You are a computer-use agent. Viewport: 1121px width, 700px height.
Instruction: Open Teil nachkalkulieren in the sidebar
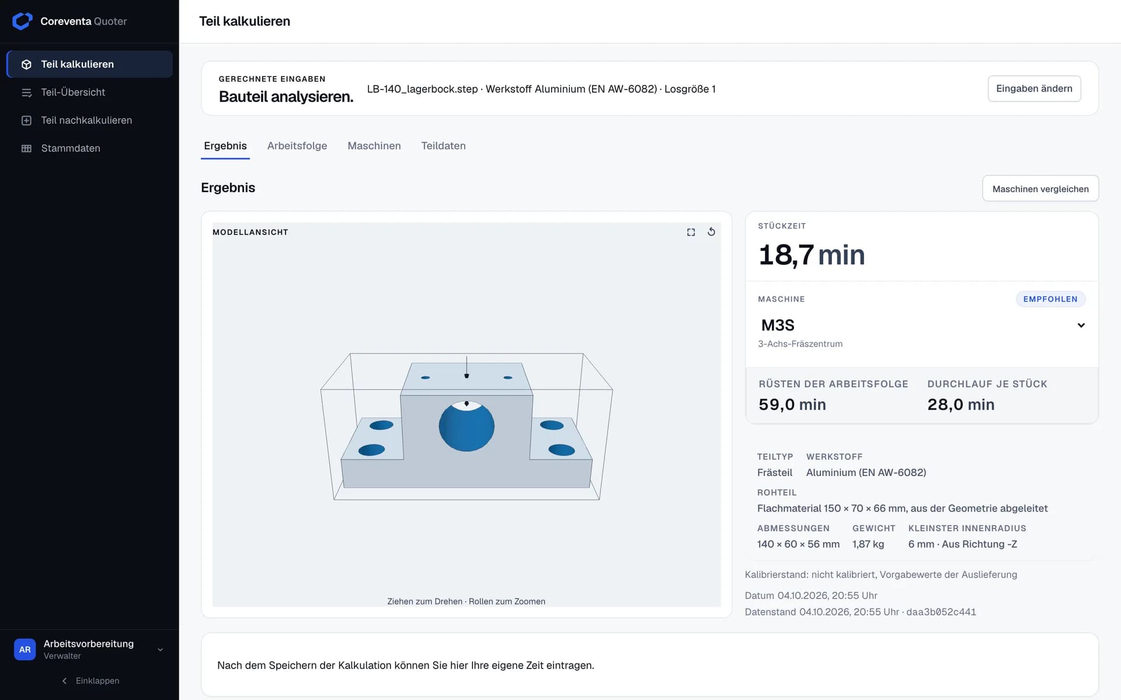pos(89,120)
